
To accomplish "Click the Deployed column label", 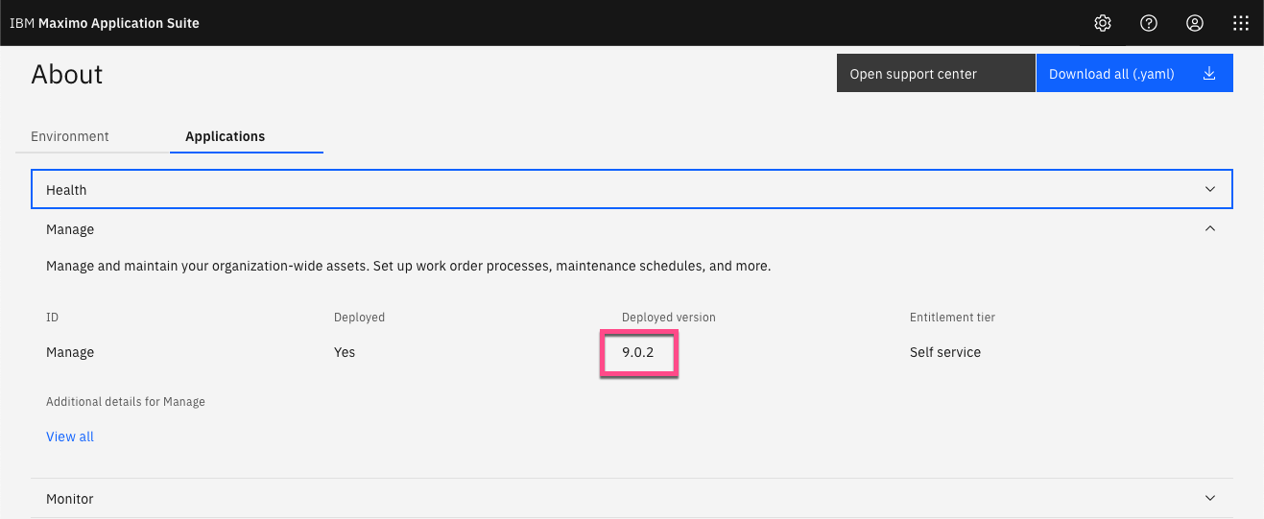I will pos(359,317).
